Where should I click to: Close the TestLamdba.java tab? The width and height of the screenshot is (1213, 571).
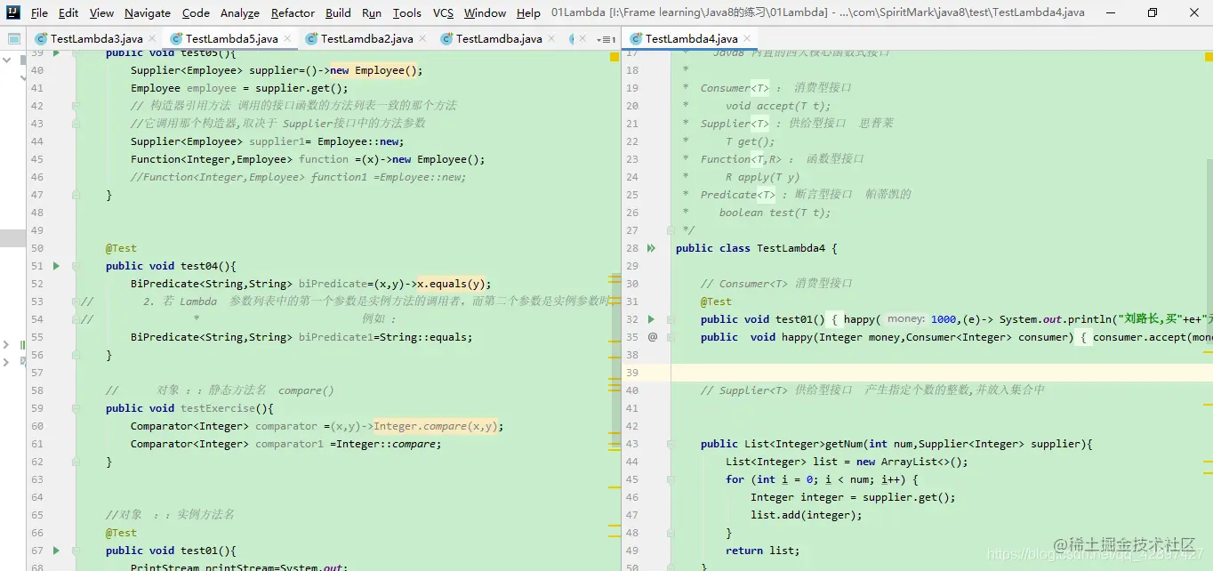(x=550, y=39)
